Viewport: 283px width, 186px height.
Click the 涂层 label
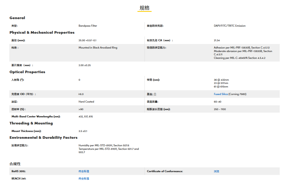[15, 102]
